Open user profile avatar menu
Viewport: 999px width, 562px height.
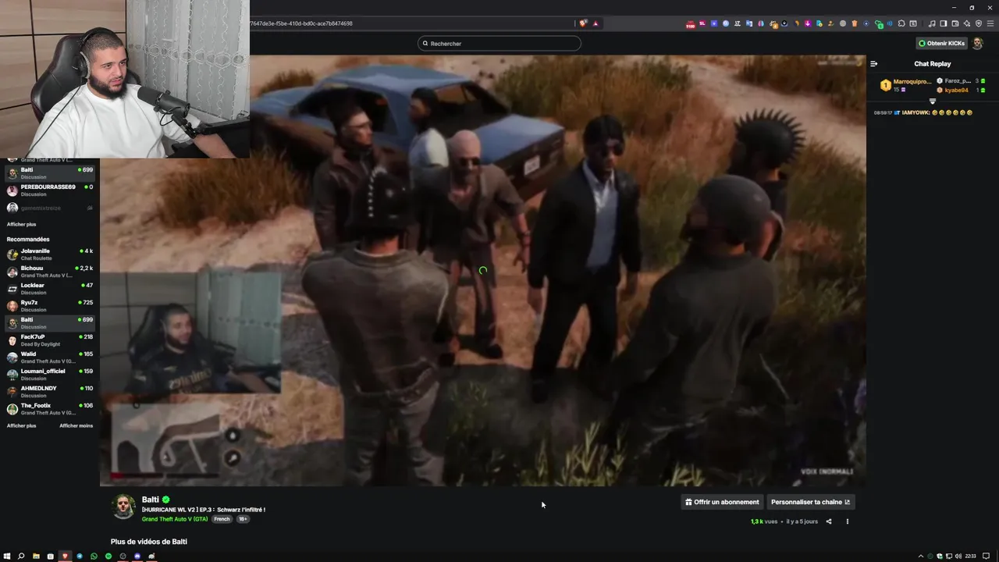(977, 44)
